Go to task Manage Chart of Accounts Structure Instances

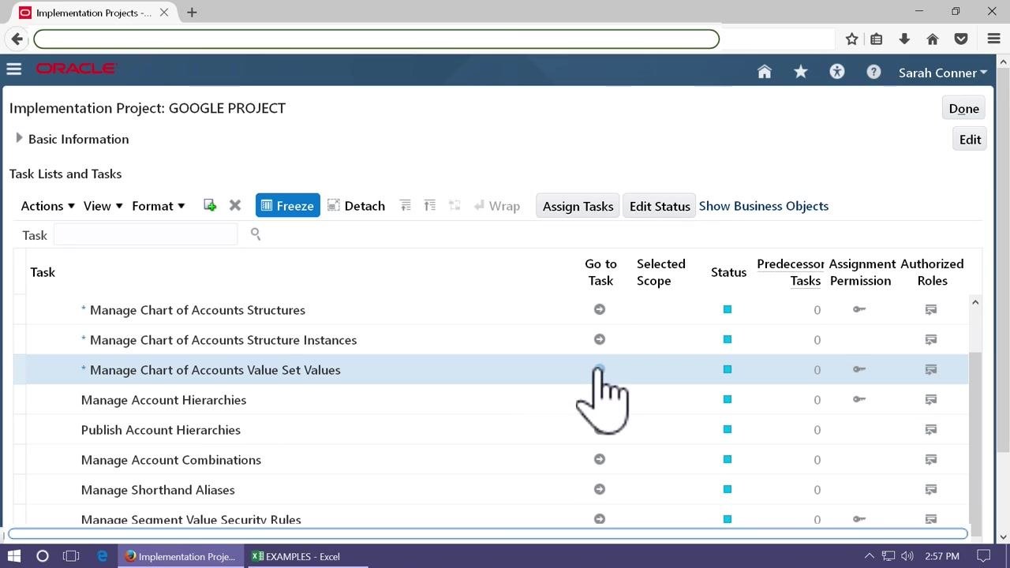600,339
